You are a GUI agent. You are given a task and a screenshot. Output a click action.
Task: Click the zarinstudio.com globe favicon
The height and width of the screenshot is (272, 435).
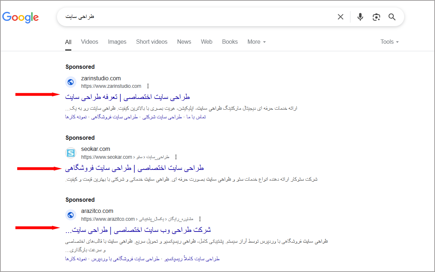[71, 82]
